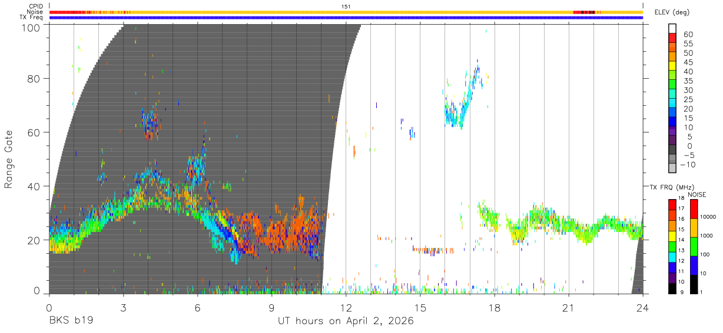This screenshot has width=723, height=333.
Task: Click the yellow 40–45 degree elevation color segment
Action: click(672, 67)
